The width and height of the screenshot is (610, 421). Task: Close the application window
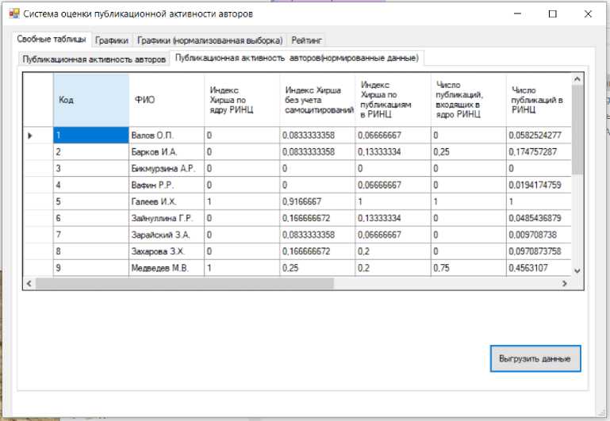(588, 13)
